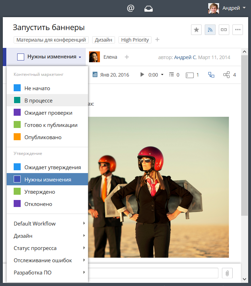Open the inbox tray icon

(x=149, y=8)
